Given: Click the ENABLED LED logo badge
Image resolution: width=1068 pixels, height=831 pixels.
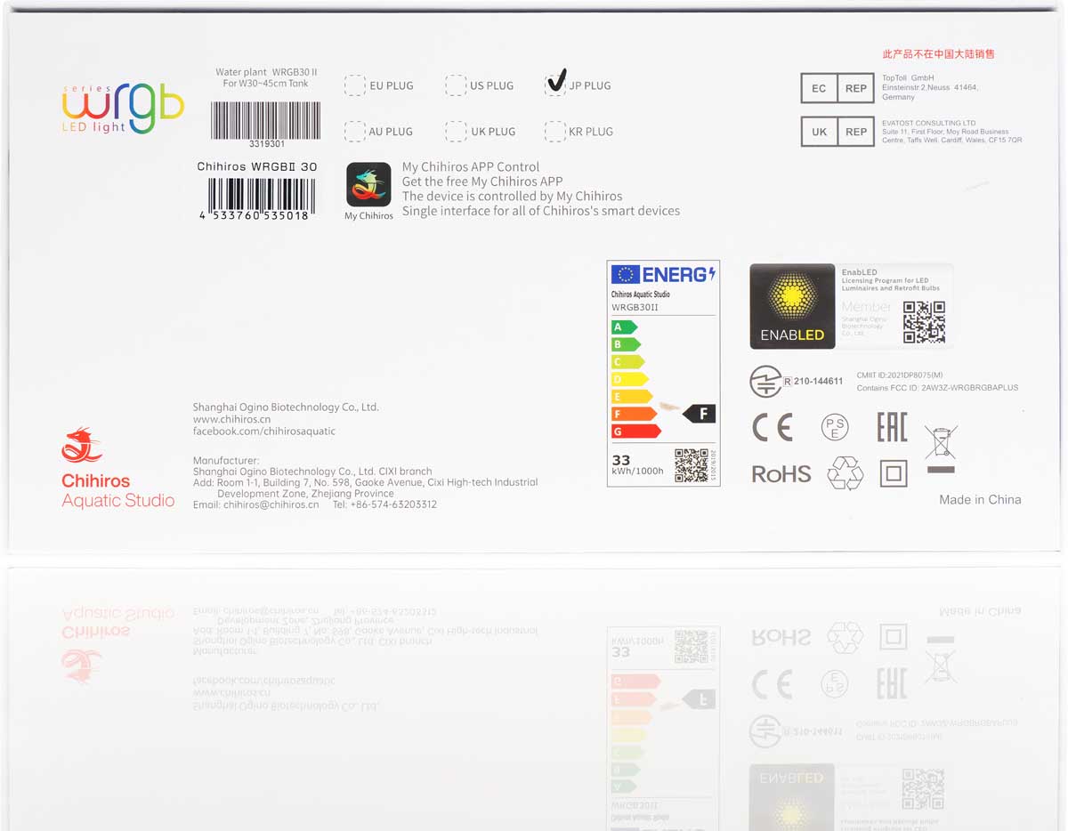Looking at the screenshot, I should 792,306.
